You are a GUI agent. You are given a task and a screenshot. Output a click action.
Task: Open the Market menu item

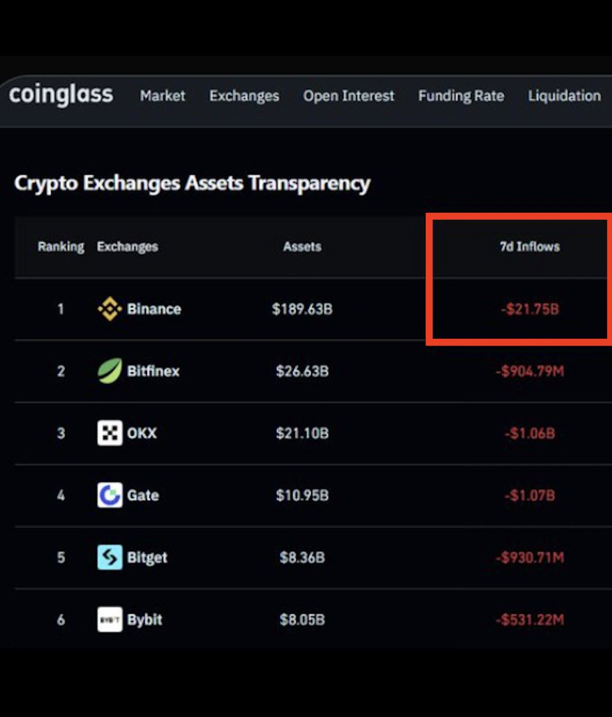coord(163,96)
